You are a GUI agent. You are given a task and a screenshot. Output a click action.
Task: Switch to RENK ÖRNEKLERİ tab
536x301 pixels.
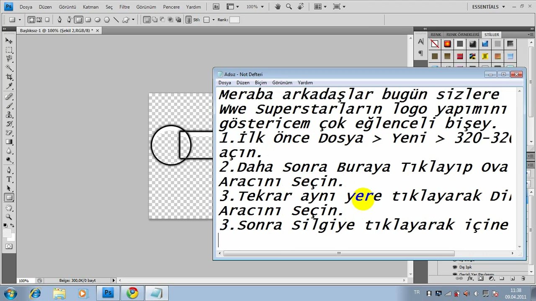click(x=462, y=35)
